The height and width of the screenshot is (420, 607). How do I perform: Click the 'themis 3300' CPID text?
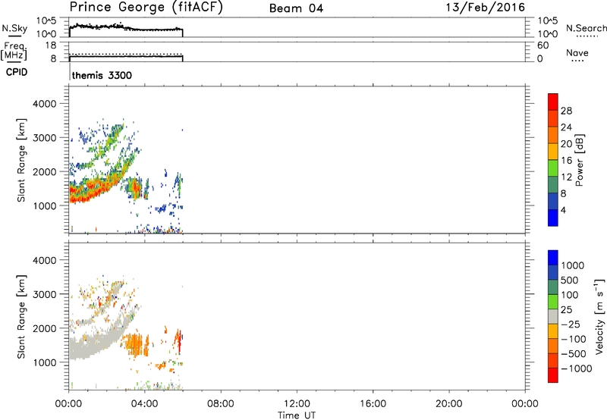[x=102, y=75]
